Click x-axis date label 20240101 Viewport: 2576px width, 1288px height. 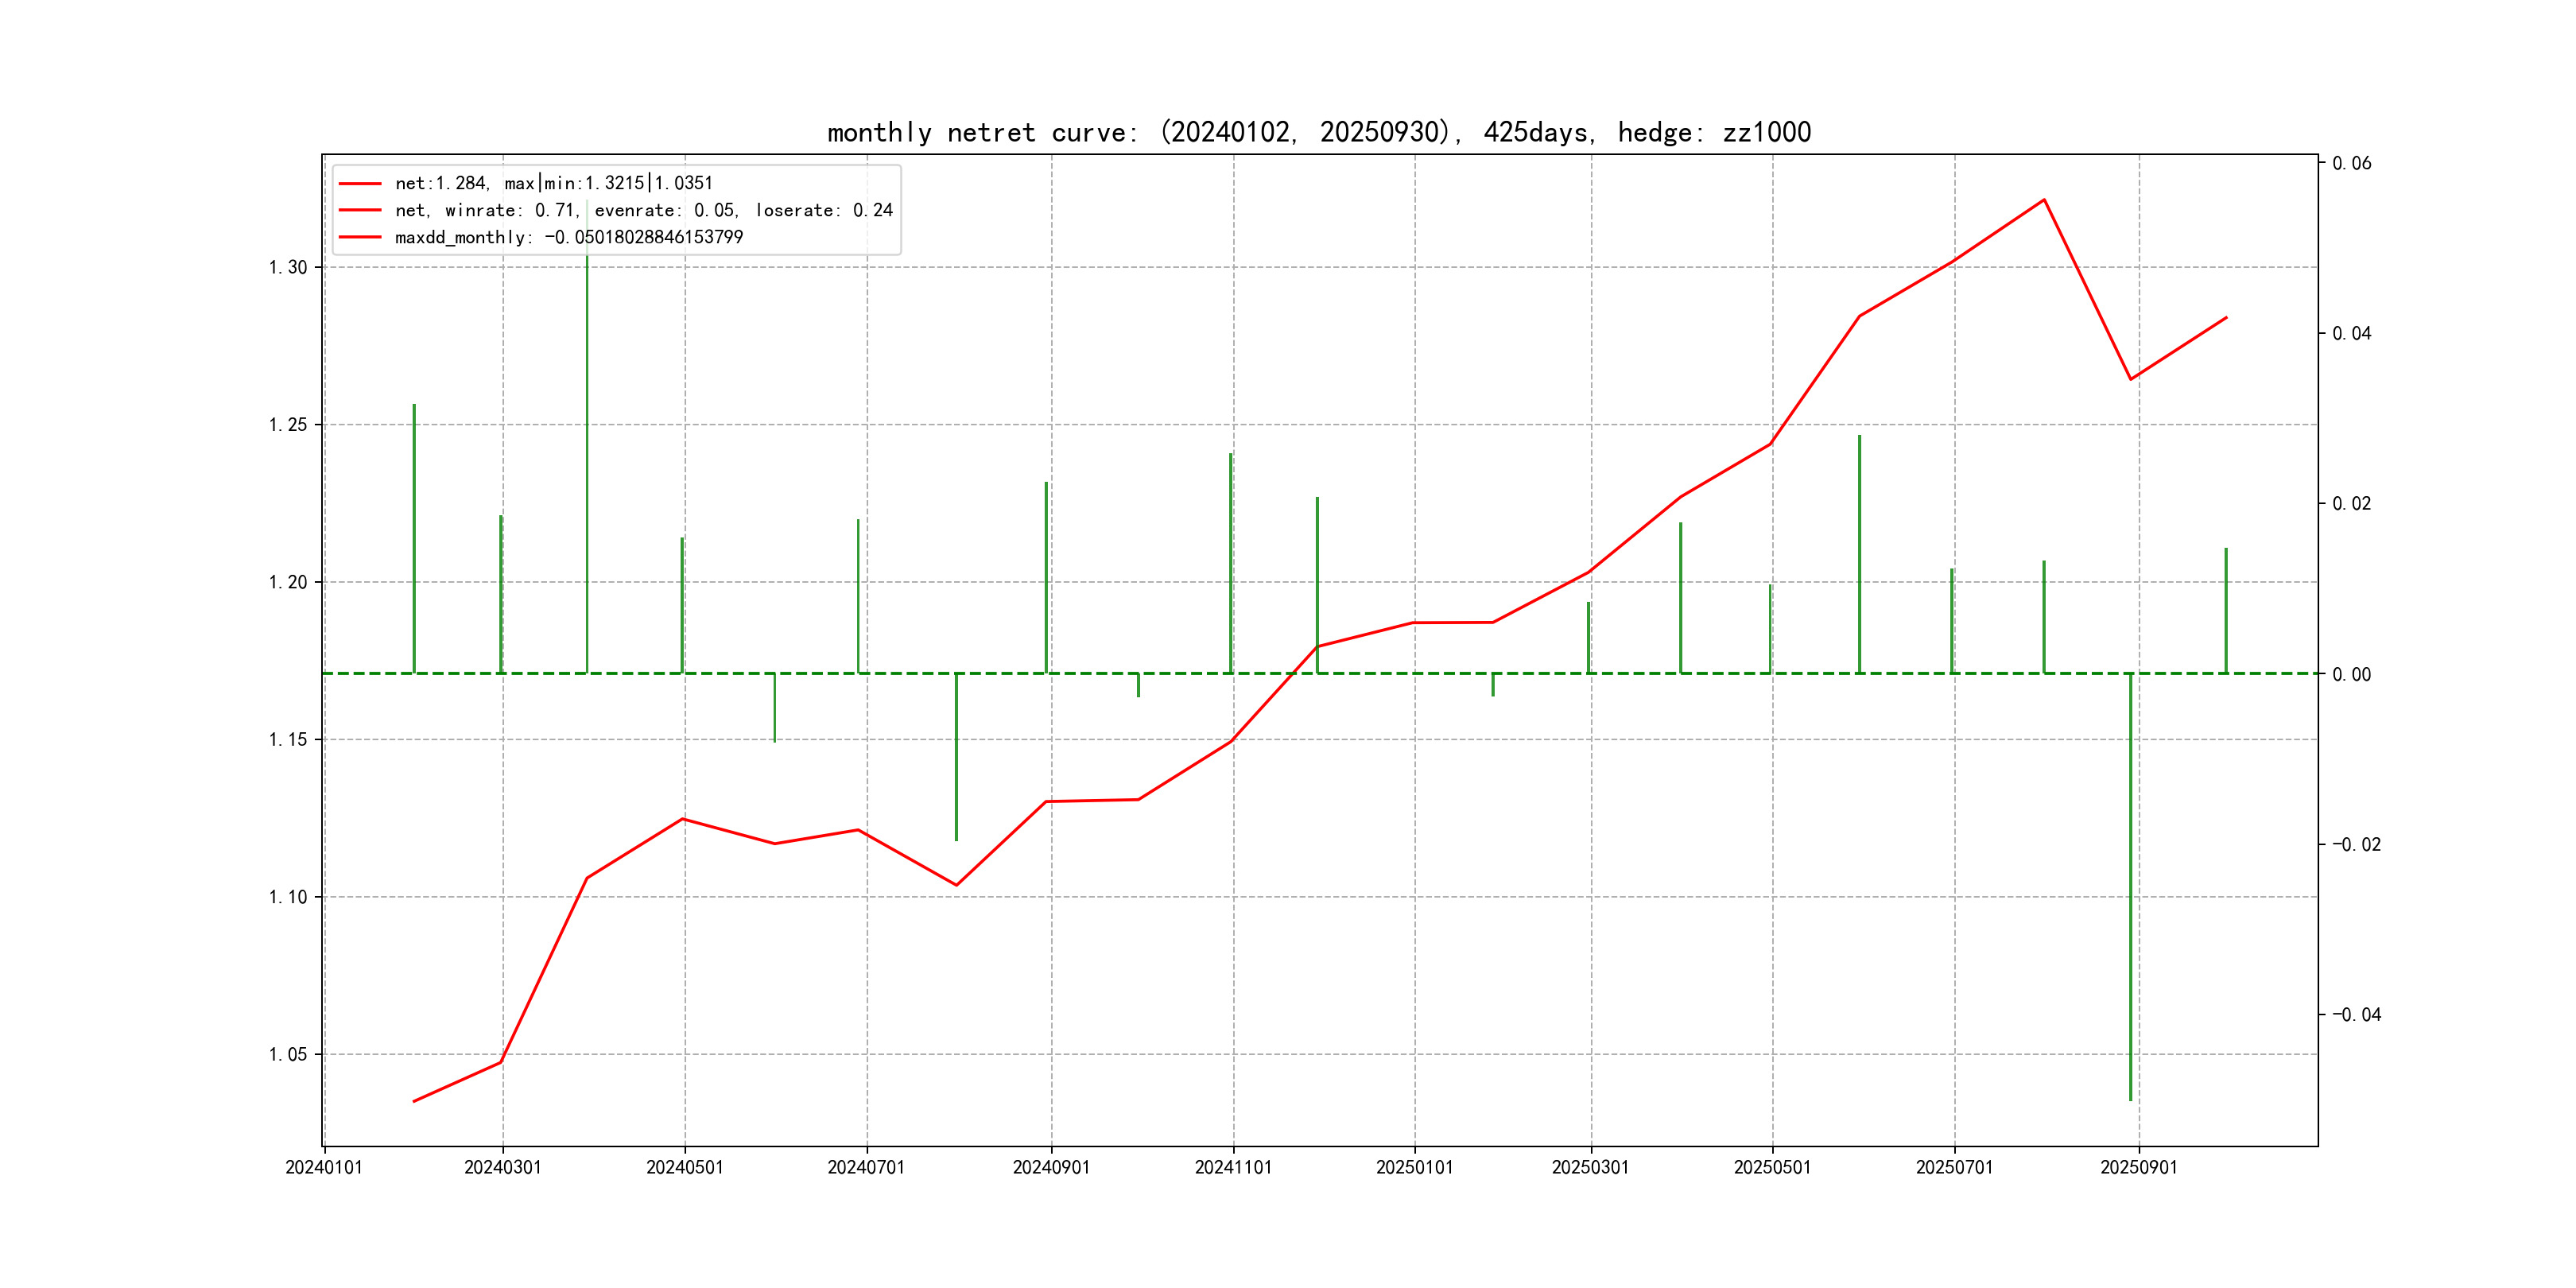pyautogui.click(x=324, y=1167)
